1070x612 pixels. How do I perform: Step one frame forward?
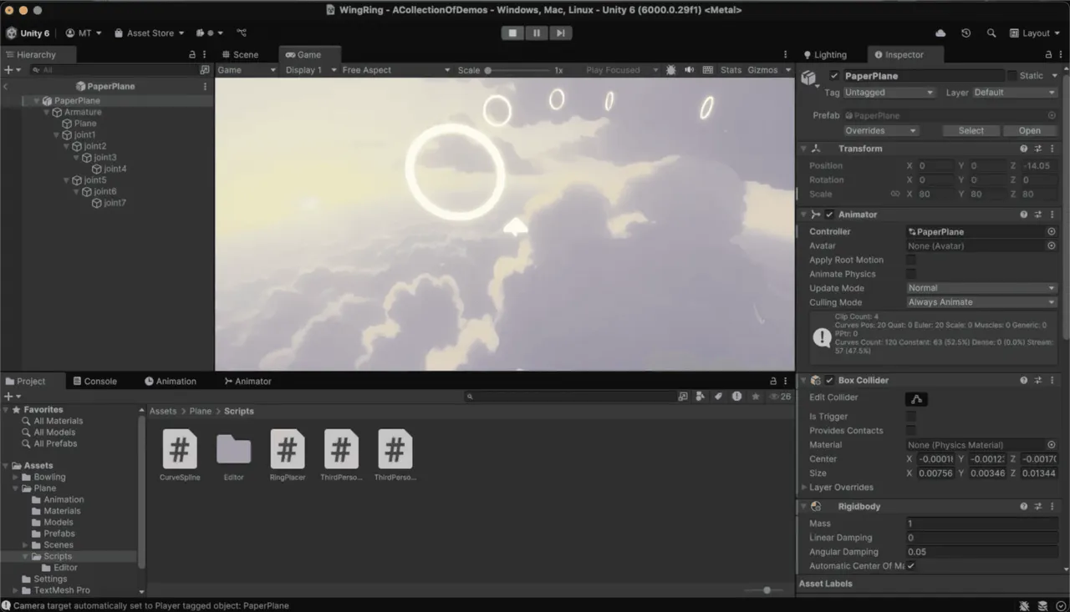pyautogui.click(x=560, y=33)
